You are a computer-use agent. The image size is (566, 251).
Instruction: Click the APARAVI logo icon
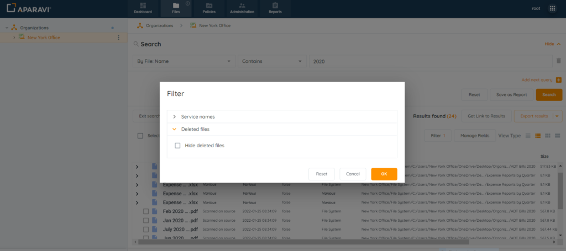coord(11,8)
